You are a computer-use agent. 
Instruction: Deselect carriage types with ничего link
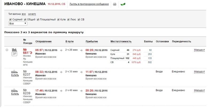(x=32, y=14)
